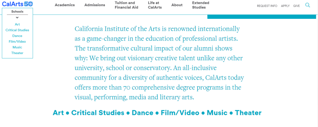
Task: Pick Music in the Schools list
Action: [17, 47]
